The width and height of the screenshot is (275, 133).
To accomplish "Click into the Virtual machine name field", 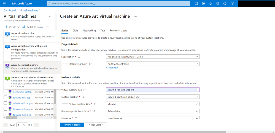I will point(153,90).
